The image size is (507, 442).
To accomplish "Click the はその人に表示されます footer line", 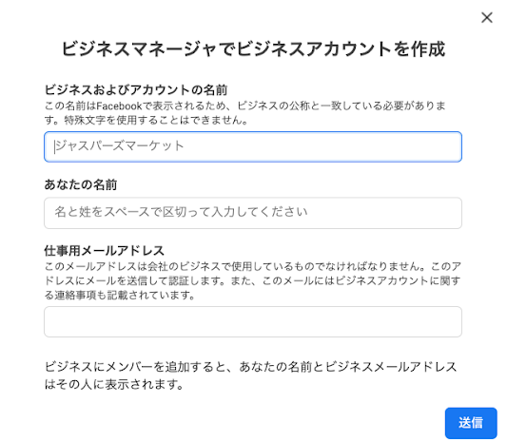I will [x=114, y=384].
